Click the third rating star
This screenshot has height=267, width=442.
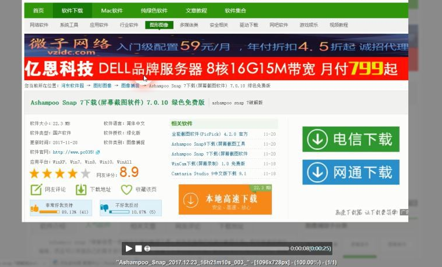[60, 174]
